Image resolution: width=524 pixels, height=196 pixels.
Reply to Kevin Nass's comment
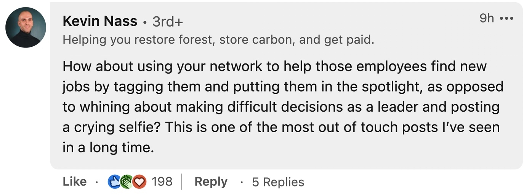pos(211,182)
